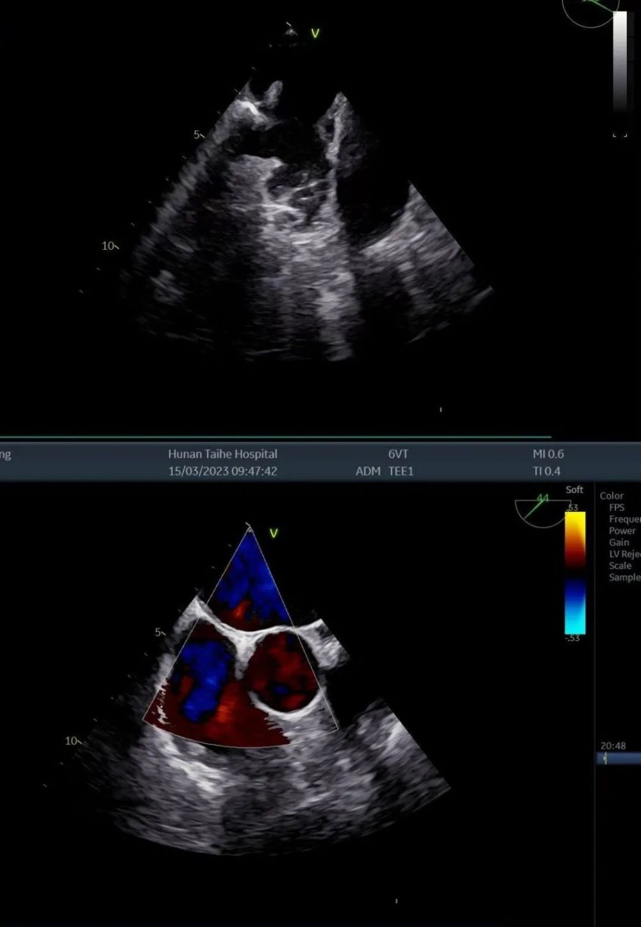Select the Power parameter
This screenshot has height=927, width=641.
click(x=622, y=530)
